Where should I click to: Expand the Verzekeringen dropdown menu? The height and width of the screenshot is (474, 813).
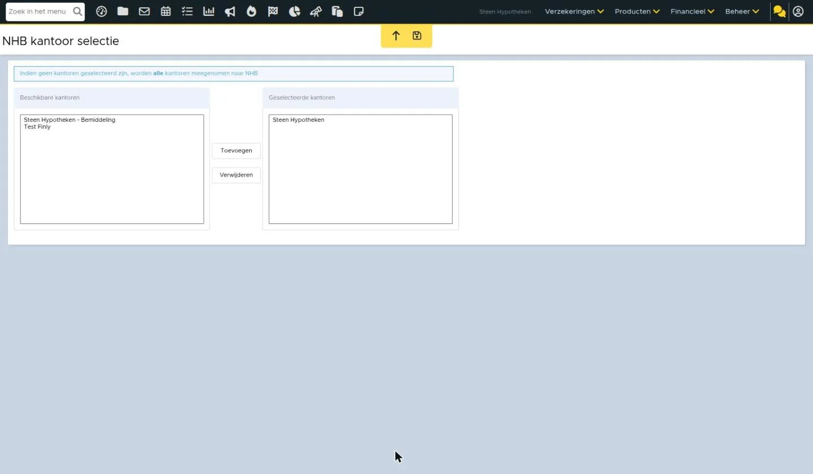coord(574,11)
